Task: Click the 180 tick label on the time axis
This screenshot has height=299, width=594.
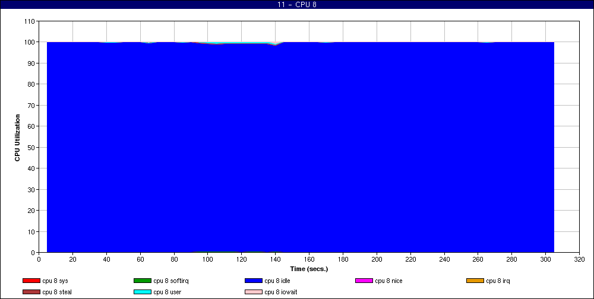Action: tap(343, 259)
